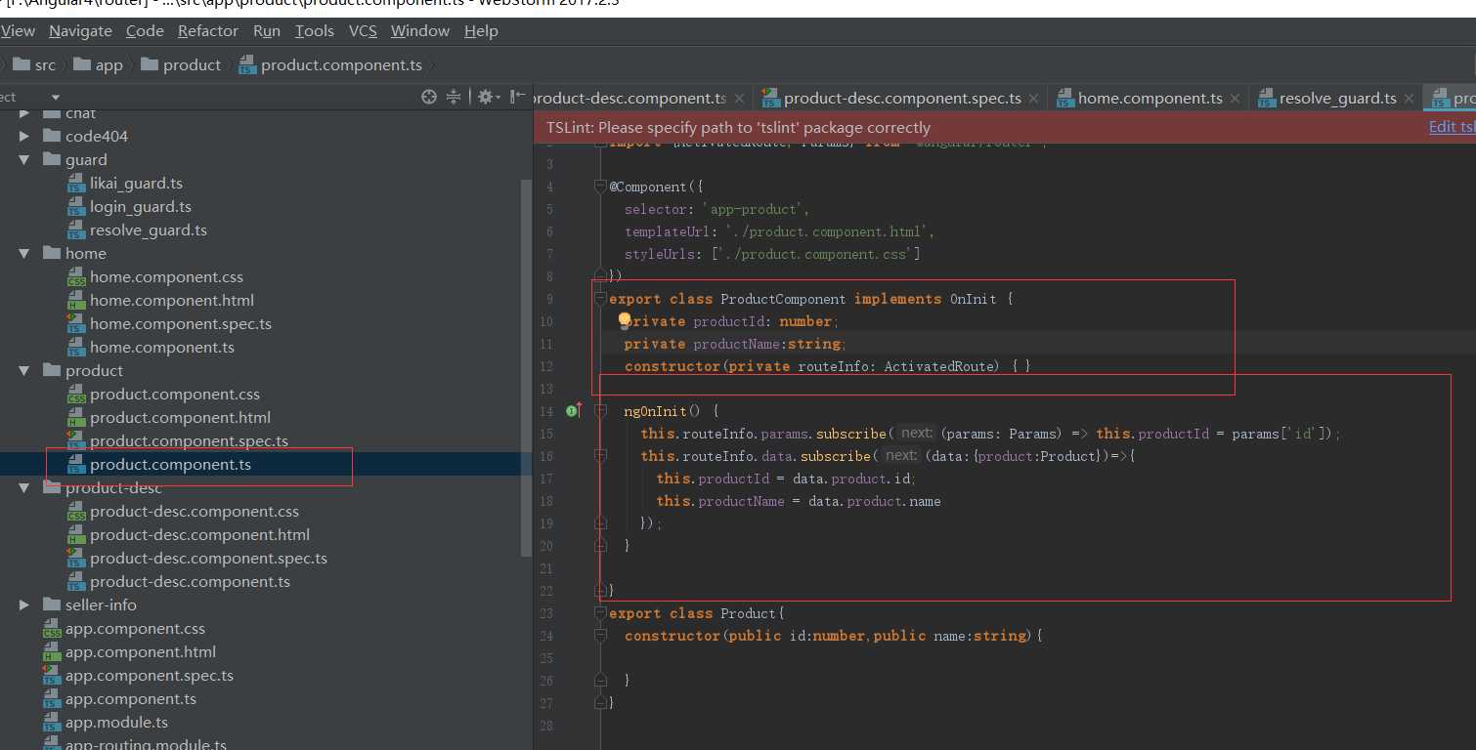Open the Run menu
The width and height of the screenshot is (1476, 750).
point(267,31)
